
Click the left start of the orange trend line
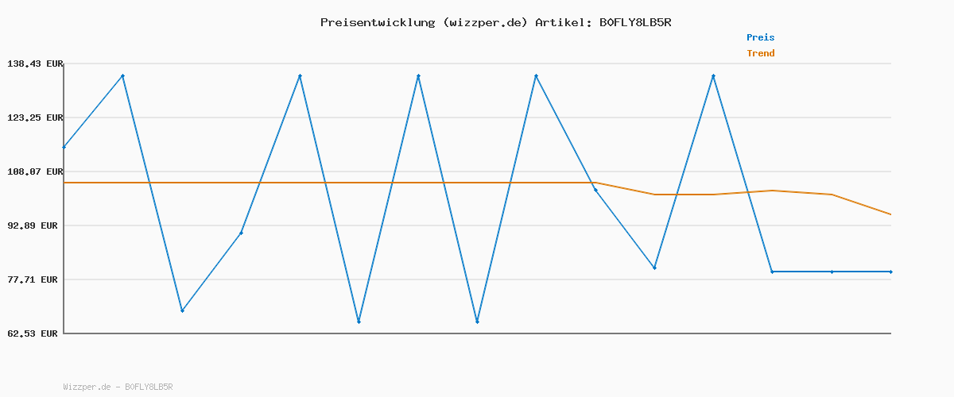tap(64, 183)
